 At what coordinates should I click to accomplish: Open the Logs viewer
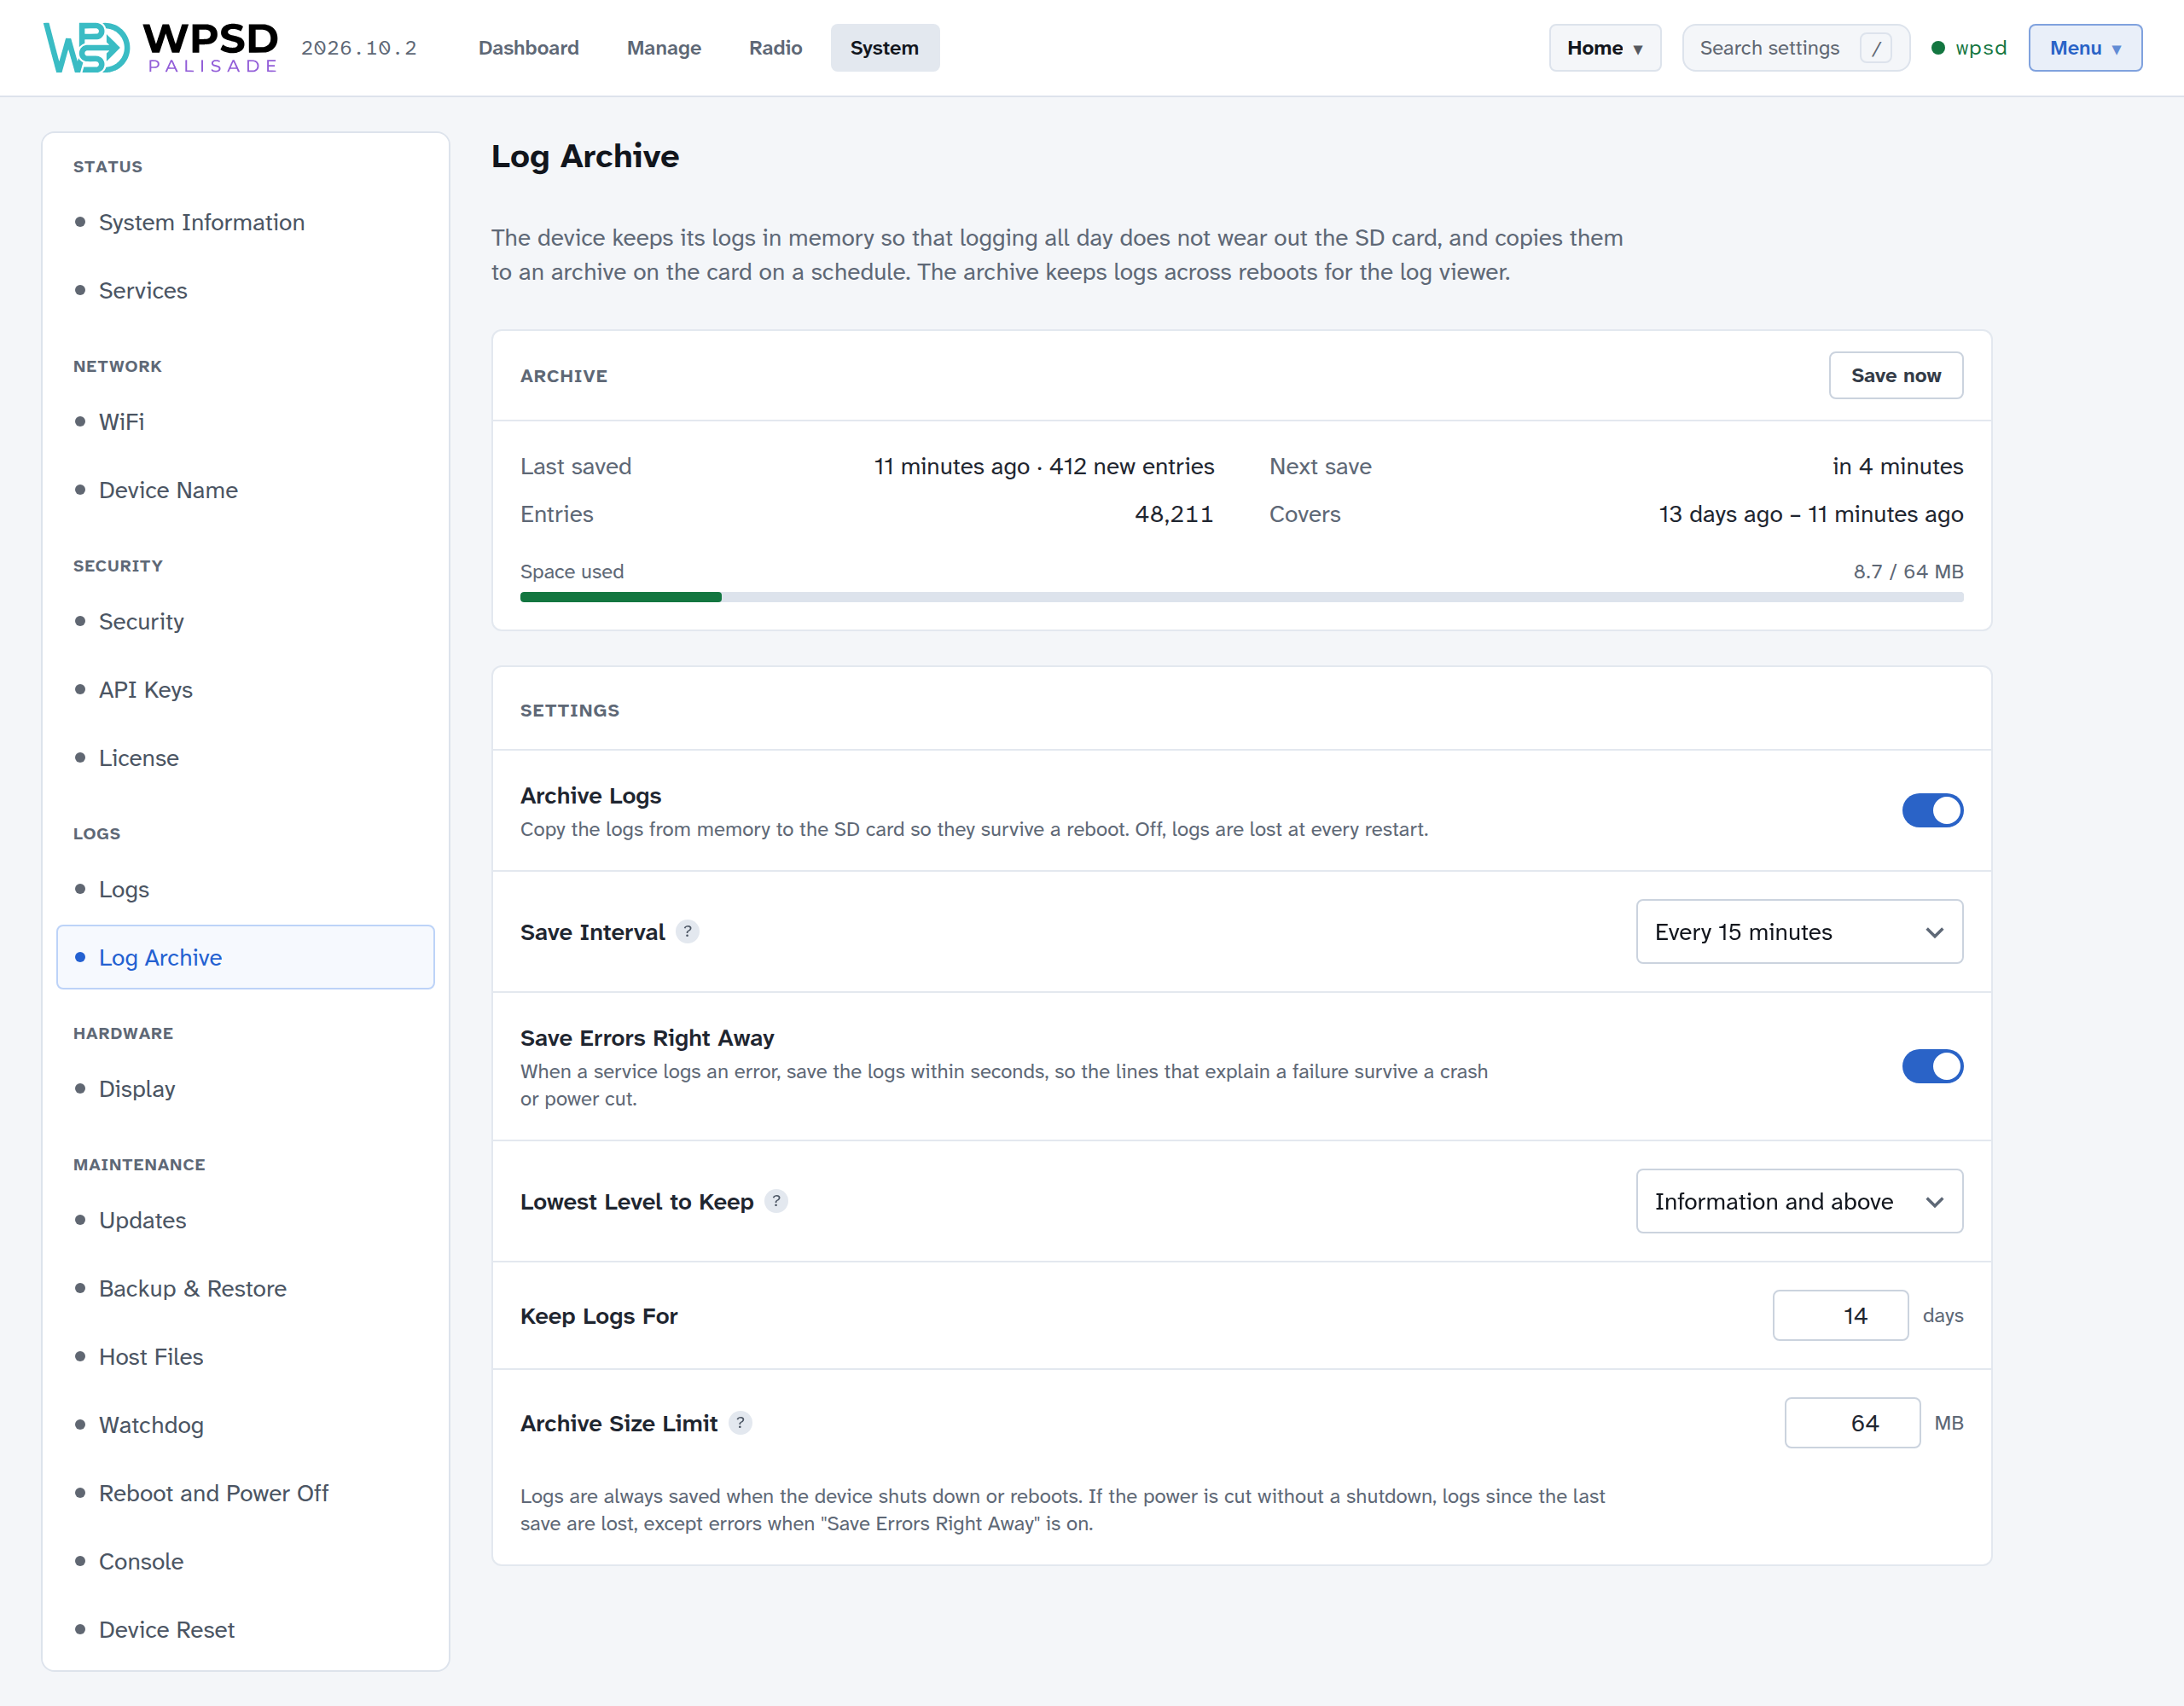pos(245,889)
